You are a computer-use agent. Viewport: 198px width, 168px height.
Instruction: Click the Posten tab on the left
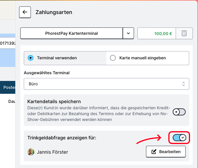pyautogui.click(x=8, y=87)
